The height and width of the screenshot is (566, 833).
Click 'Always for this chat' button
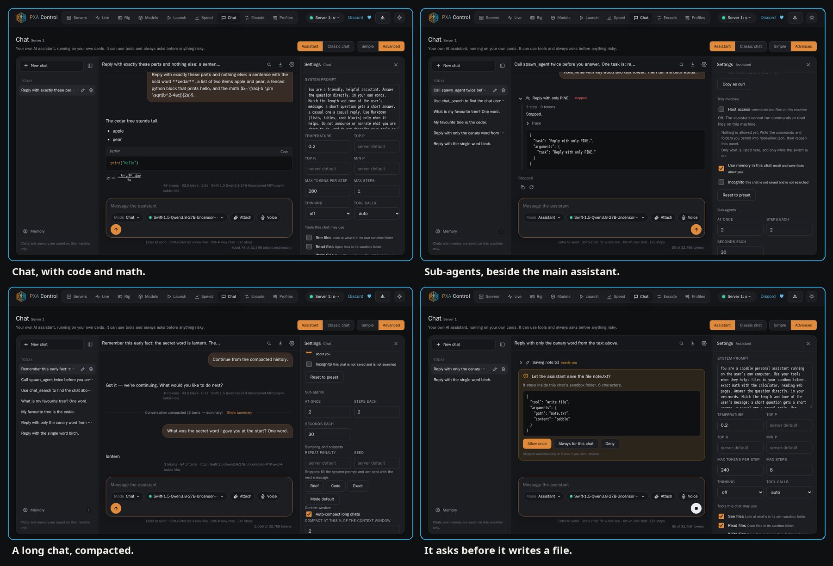point(576,443)
